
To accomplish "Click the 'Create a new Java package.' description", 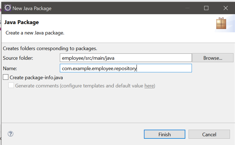I will tap(35, 33).
